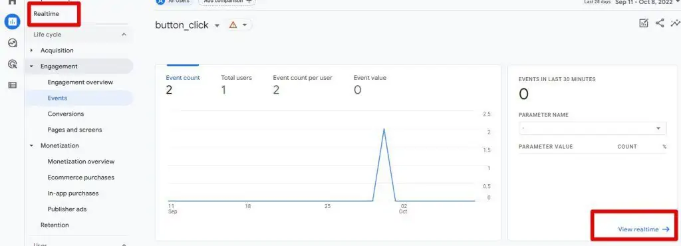The height and width of the screenshot is (246, 681).
Task: Open Ecommerce purchases report
Action: click(x=80, y=177)
